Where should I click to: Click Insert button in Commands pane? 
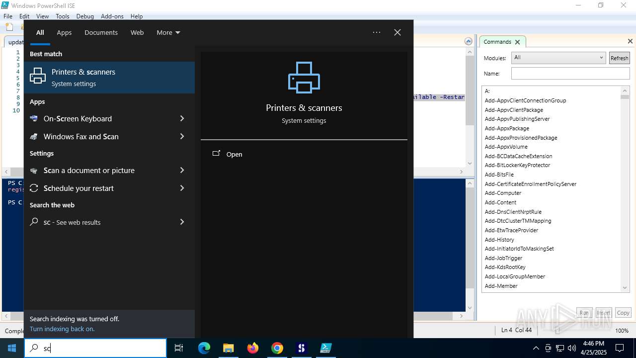(x=604, y=313)
